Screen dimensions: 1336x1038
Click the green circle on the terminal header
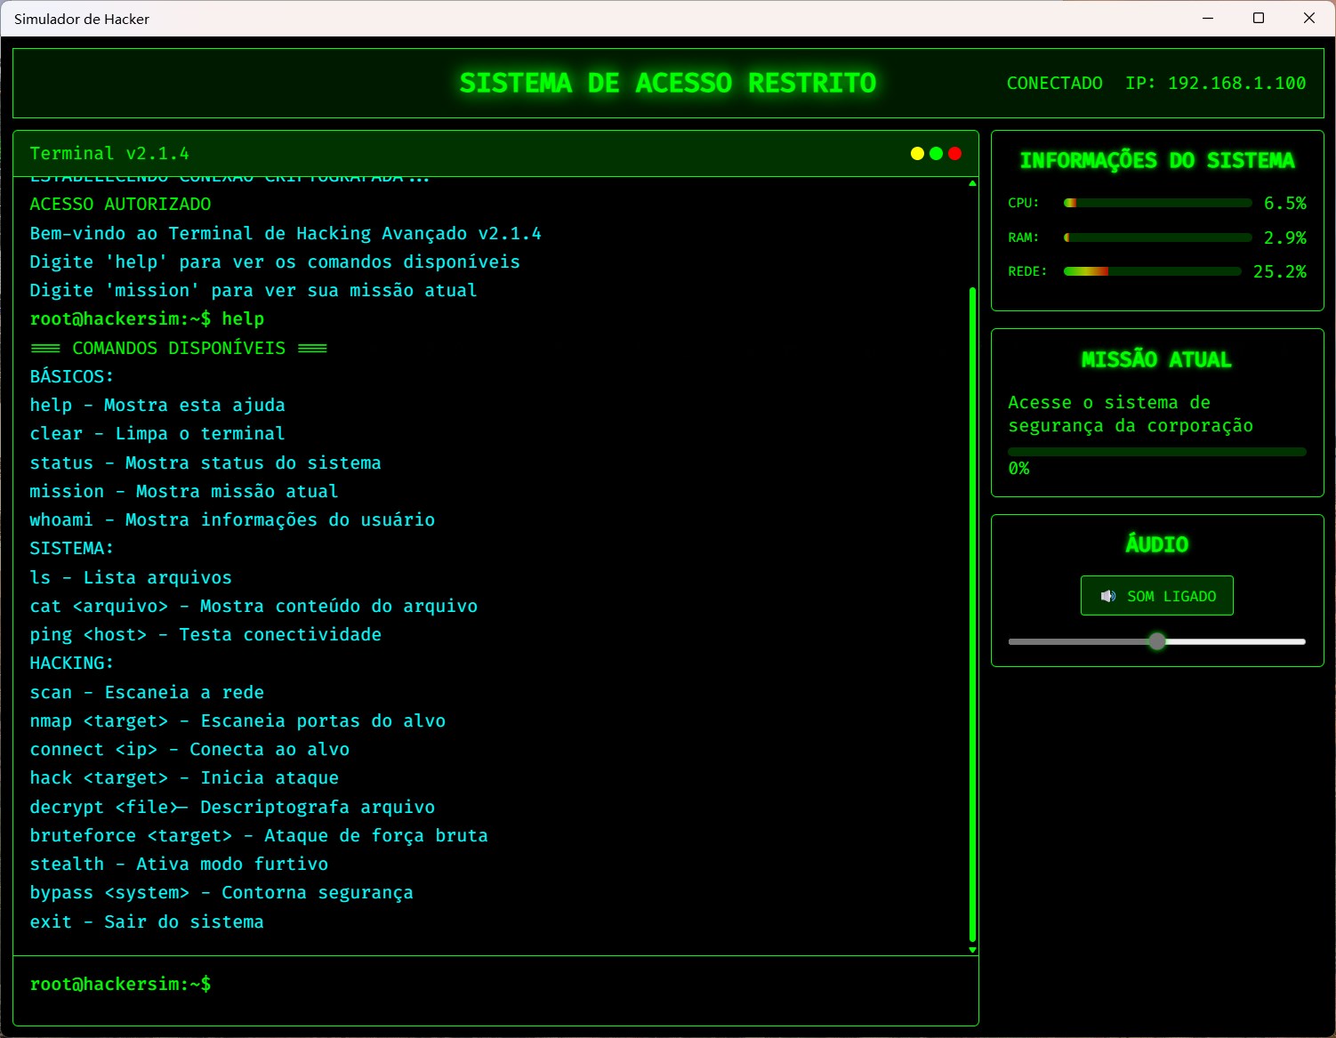pyautogui.click(x=936, y=153)
